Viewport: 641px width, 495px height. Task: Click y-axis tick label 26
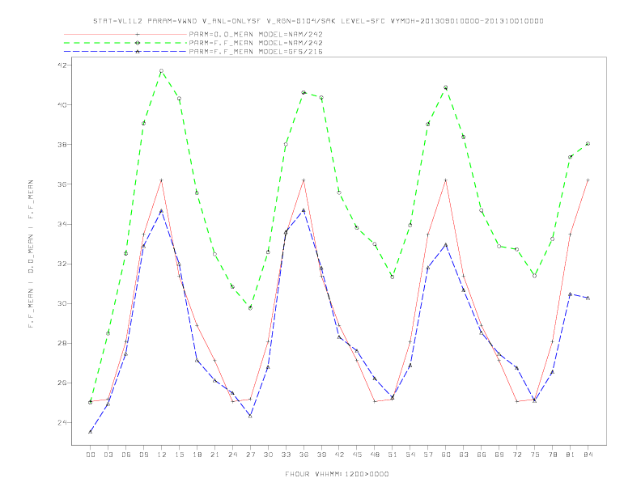(x=62, y=383)
